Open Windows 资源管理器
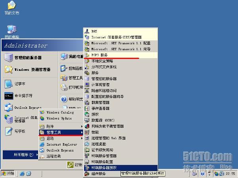The height and width of the screenshot is (178, 238). (x=30, y=70)
